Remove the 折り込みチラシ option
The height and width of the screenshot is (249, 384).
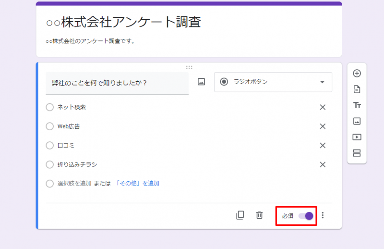point(323,164)
